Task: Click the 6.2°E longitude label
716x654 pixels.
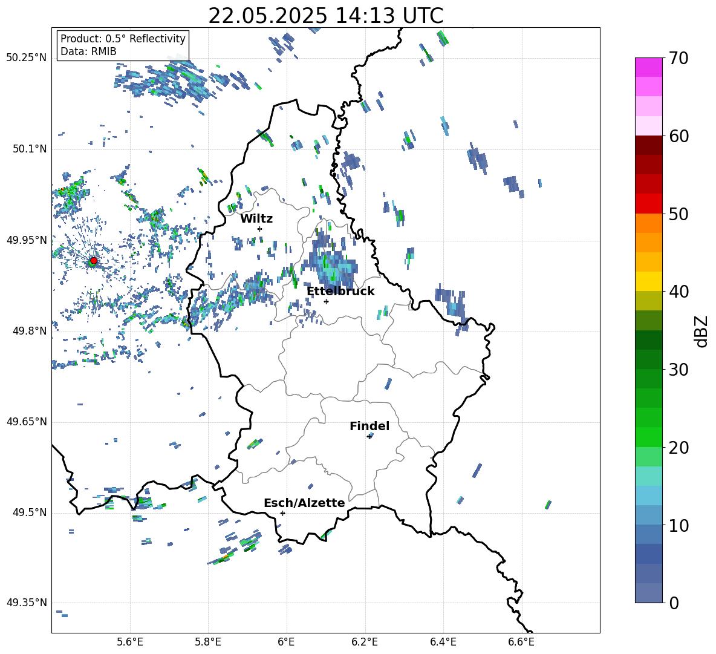Action: tap(365, 642)
